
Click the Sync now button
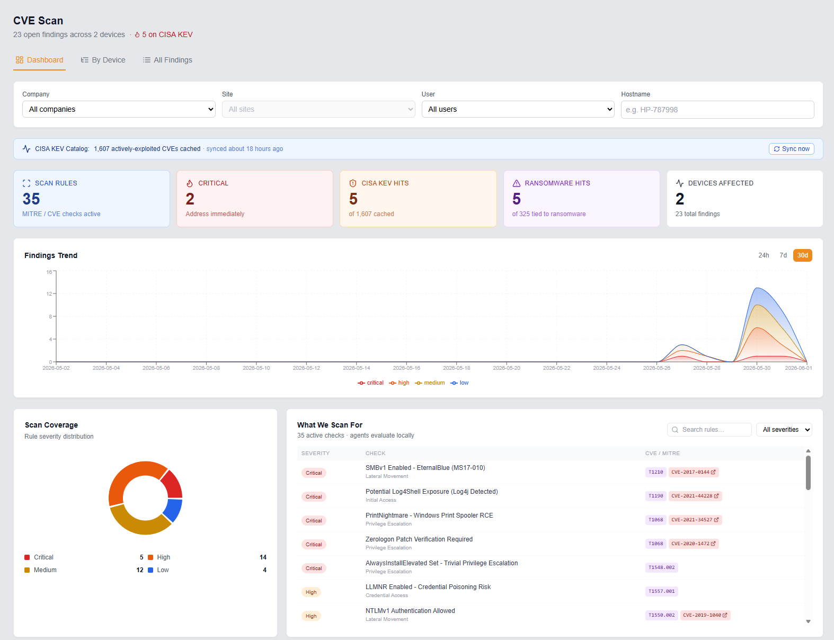point(792,149)
